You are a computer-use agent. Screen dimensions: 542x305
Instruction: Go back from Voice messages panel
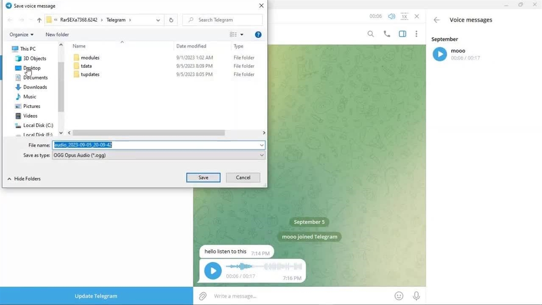[x=437, y=20]
